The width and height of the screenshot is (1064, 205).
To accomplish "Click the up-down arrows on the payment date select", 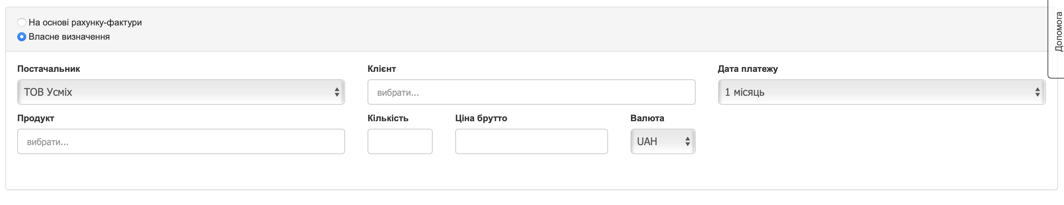I will (x=1037, y=92).
